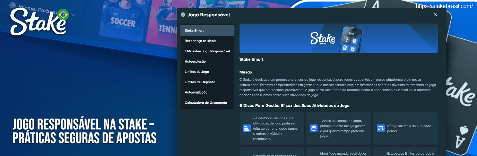Image resolution: width=477 pixels, height=156 pixels.
Task: Open Autoavaliação section
Action: coord(207,92)
